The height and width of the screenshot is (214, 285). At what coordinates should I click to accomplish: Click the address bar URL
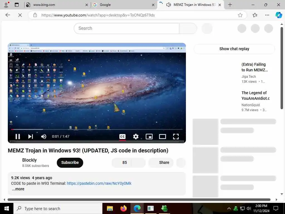coord(98,15)
